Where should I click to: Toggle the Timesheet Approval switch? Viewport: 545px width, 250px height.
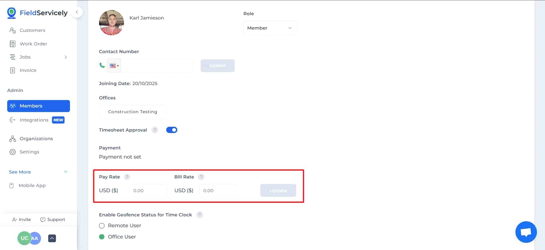pos(172,130)
